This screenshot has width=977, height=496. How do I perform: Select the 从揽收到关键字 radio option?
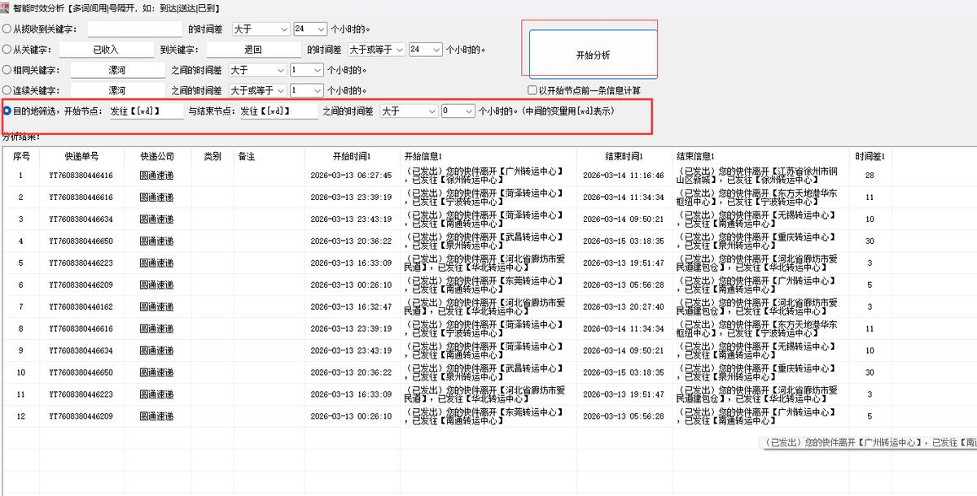pos(7,29)
